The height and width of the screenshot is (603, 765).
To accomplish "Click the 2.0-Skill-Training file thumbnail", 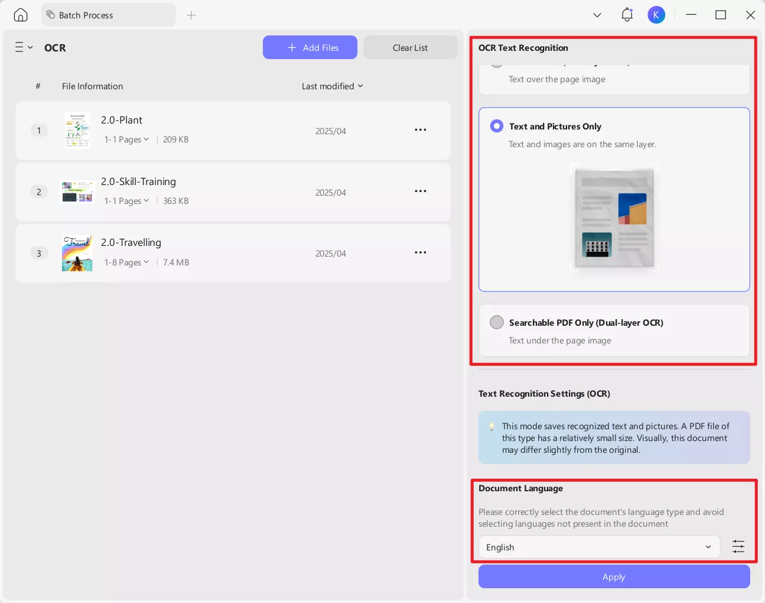I will coord(77,192).
